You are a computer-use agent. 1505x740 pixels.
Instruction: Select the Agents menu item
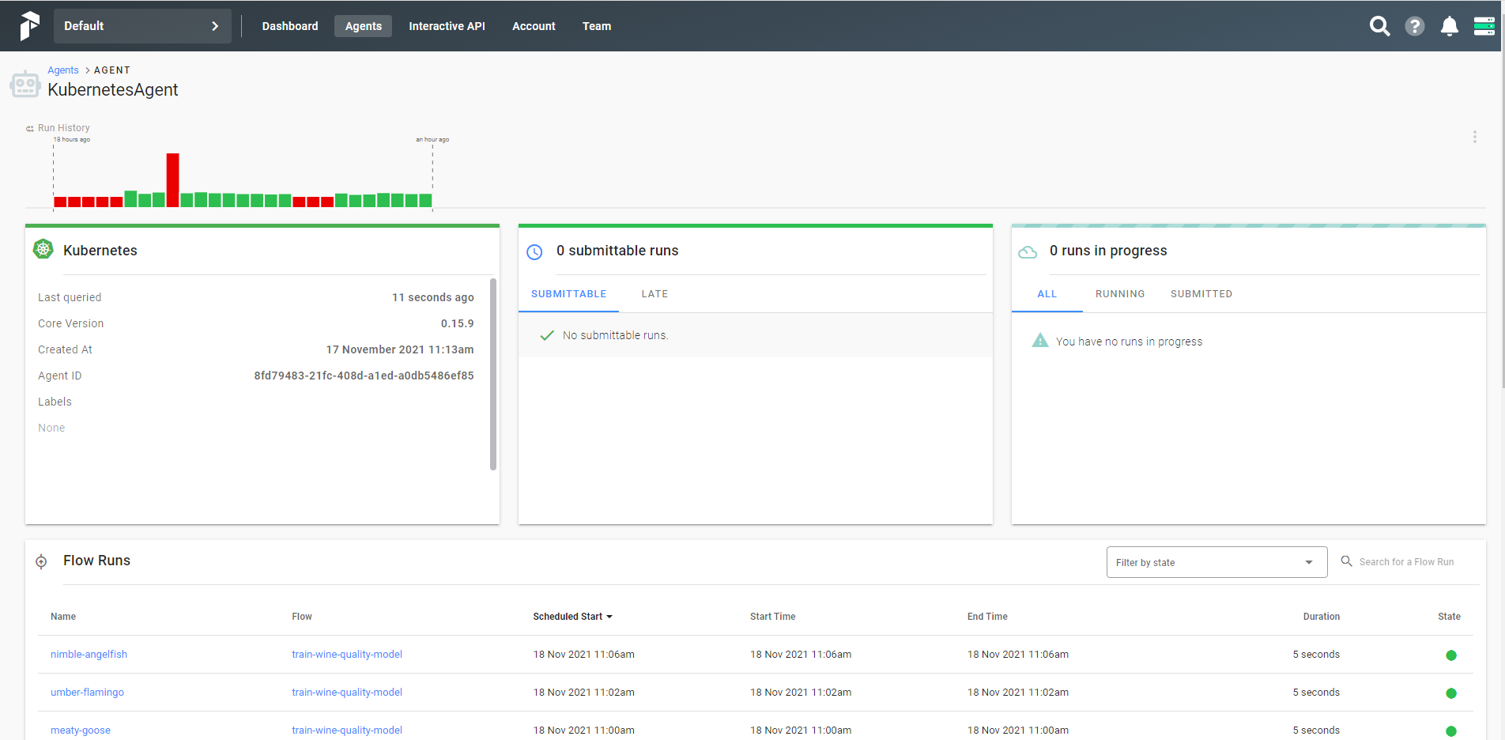[363, 26]
